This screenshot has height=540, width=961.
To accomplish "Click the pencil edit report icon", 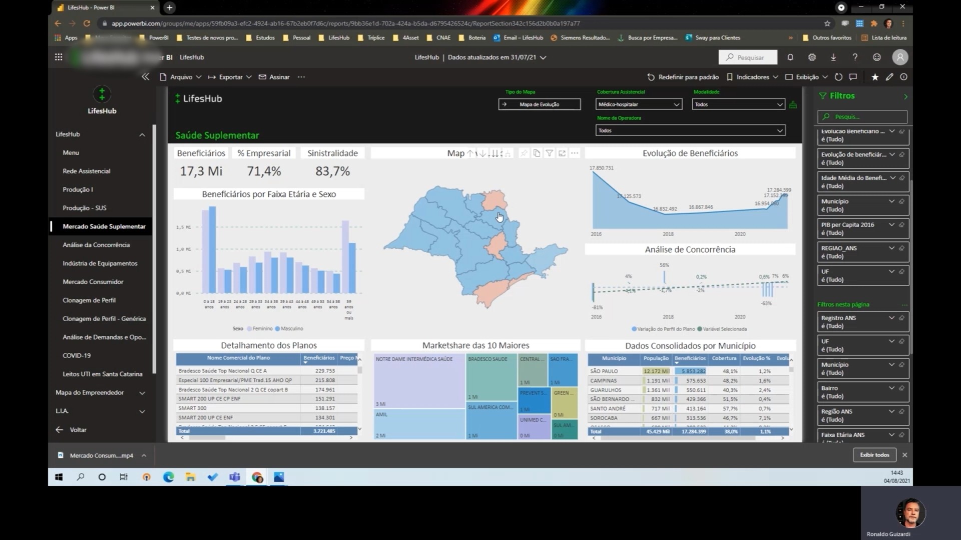I will pyautogui.click(x=889, y=77).
